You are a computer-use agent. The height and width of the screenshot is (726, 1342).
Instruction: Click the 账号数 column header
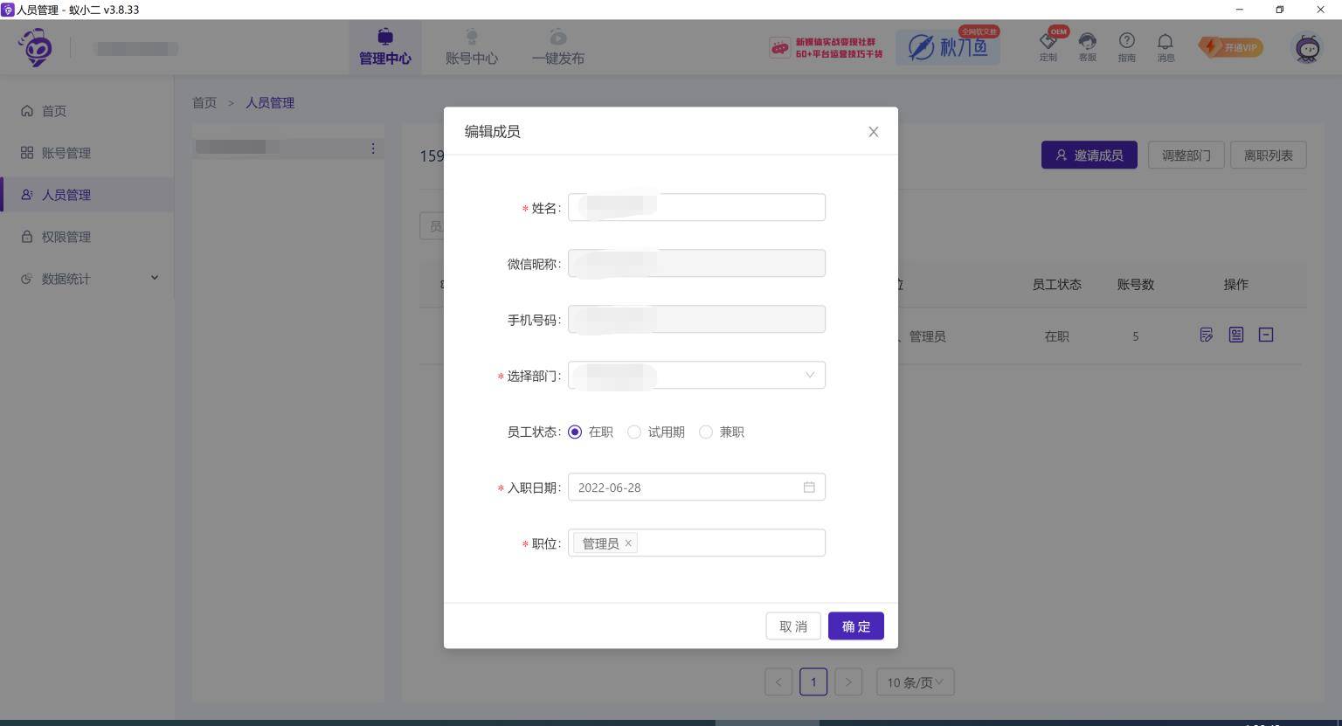coord(1136,284)
